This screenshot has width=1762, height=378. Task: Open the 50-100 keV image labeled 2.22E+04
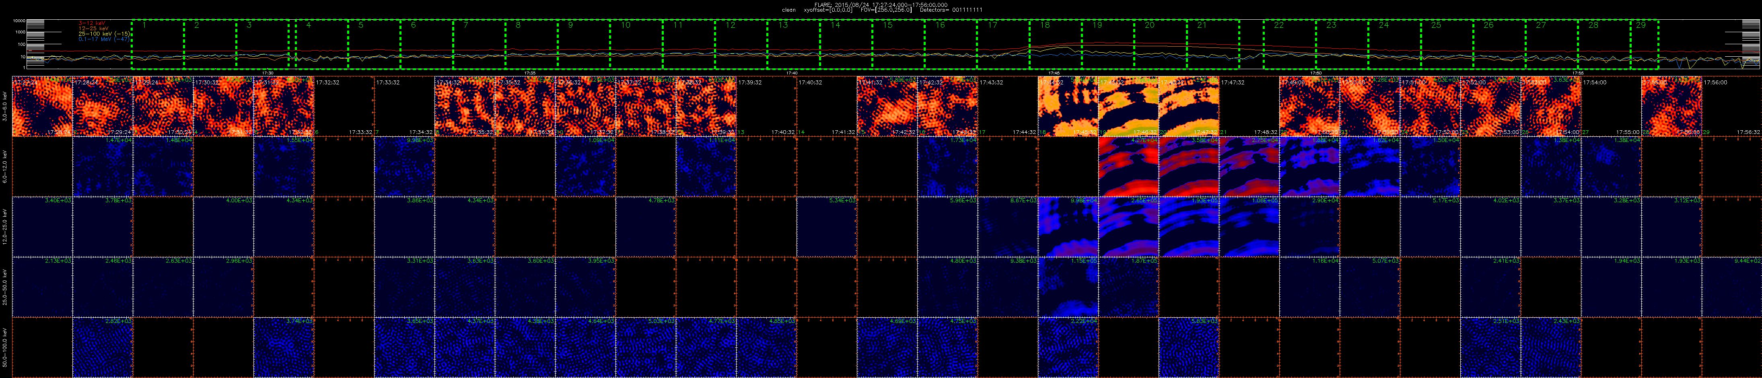coord(1068,347)
